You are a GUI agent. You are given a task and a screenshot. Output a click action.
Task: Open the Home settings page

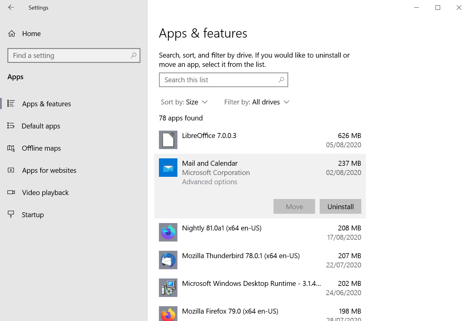pos(74,34)
